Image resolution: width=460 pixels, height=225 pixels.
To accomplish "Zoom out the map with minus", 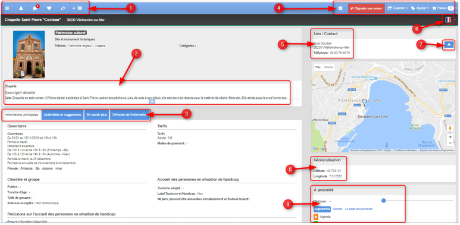I will [x=450, y=143].
